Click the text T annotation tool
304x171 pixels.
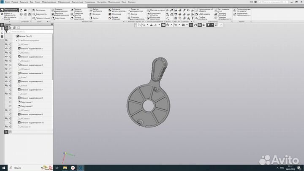coord(193,18)
